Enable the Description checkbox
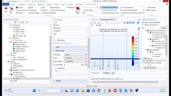 tap(55, 40)
